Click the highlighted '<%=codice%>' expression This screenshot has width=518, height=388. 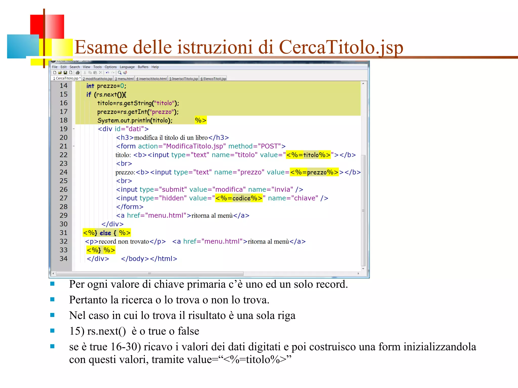click(239, 198)
